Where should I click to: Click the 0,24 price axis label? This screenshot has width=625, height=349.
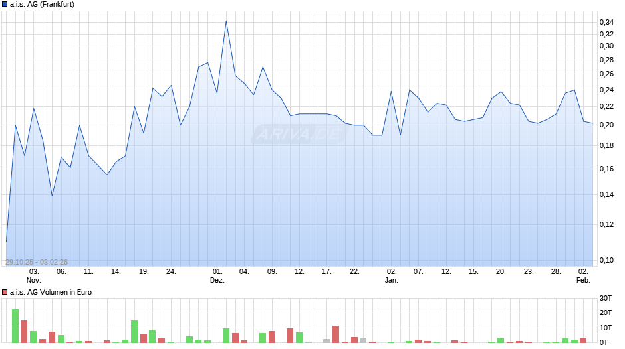[x=606, y=90]
